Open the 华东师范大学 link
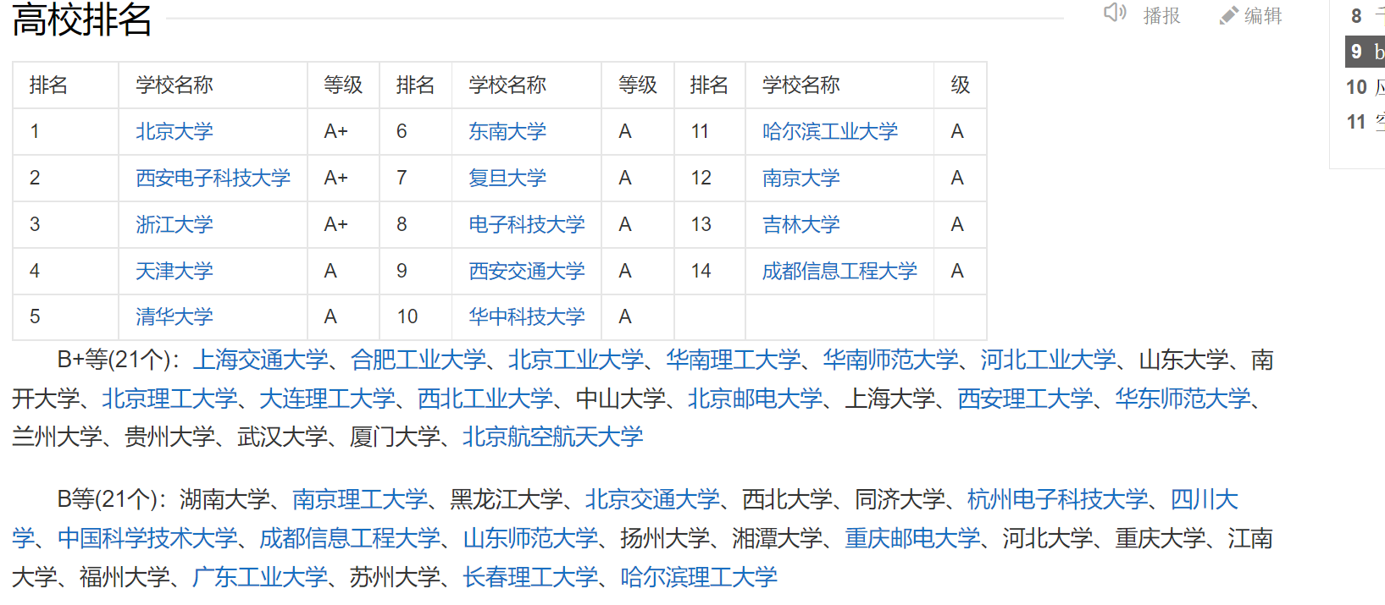This screenshot has width=1385, height=605. point(1183,399)
